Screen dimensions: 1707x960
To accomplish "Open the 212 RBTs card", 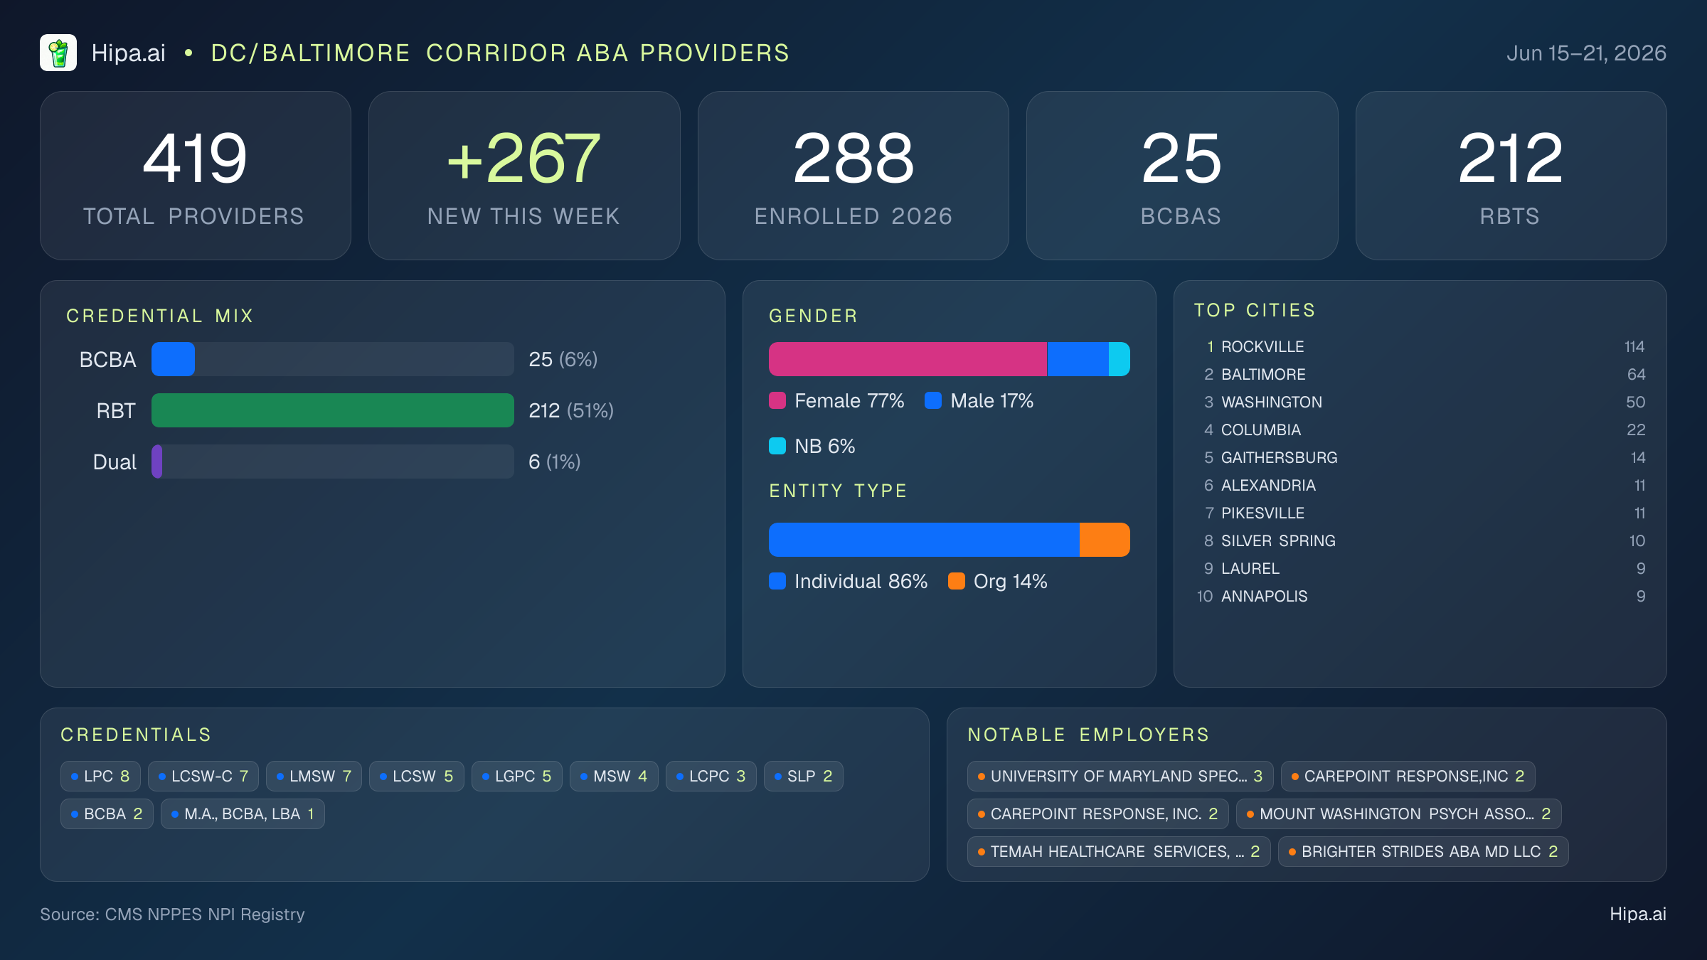I will pyautogui.click(x=1511, y=176).
